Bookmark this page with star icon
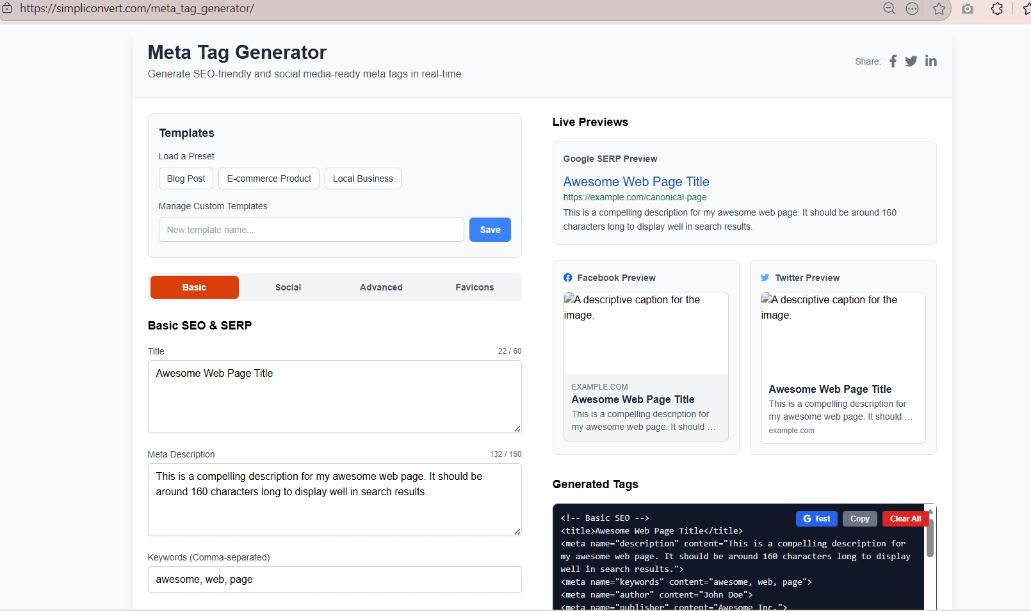Viewport: 1031px width, 611px height. [939, 8]
